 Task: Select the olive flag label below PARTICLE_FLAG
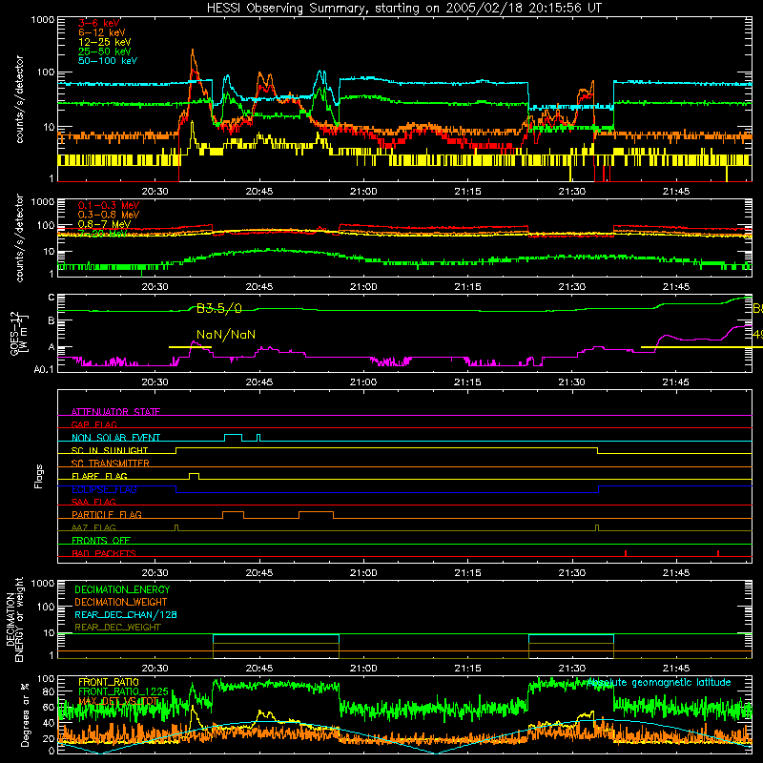coord(93,527)
